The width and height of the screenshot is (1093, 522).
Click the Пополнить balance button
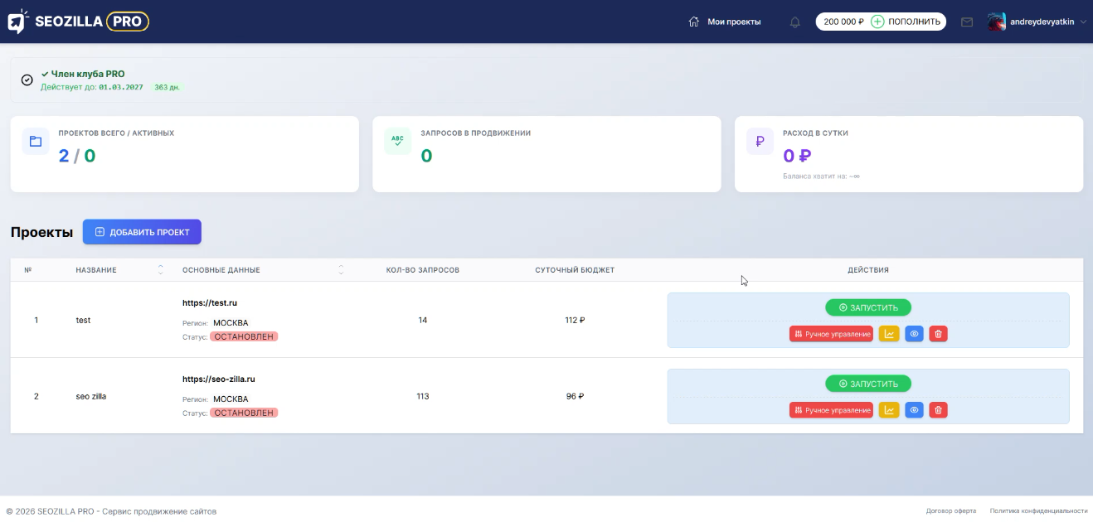click(907, 22)
